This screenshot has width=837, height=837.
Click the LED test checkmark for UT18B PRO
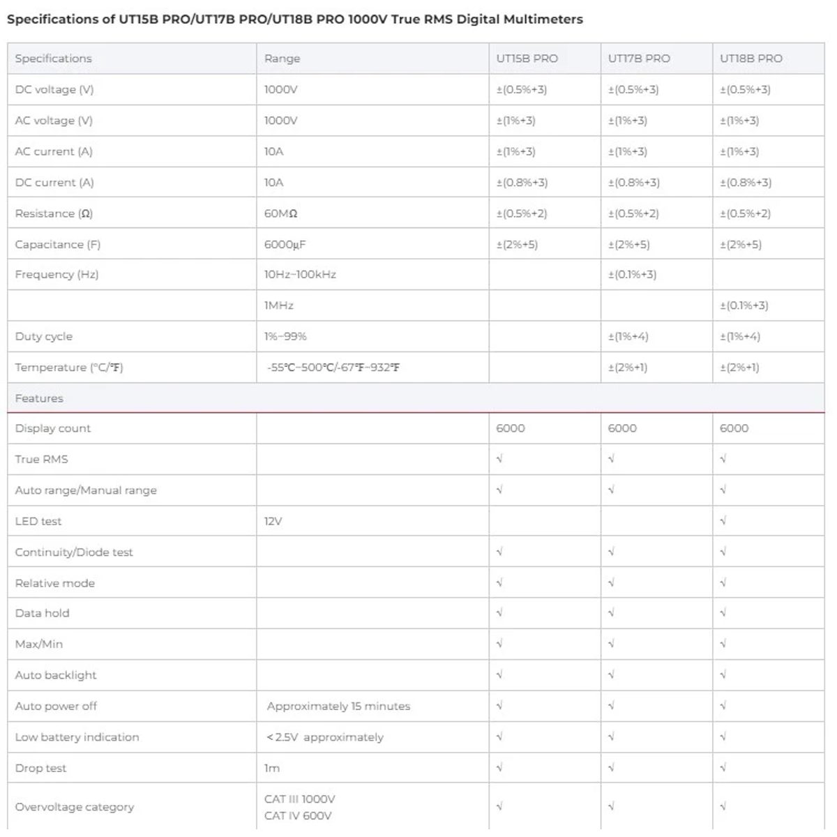point(723,521)
